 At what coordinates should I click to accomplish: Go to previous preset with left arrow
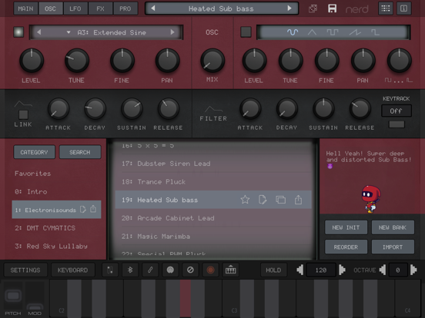(153, 8)
